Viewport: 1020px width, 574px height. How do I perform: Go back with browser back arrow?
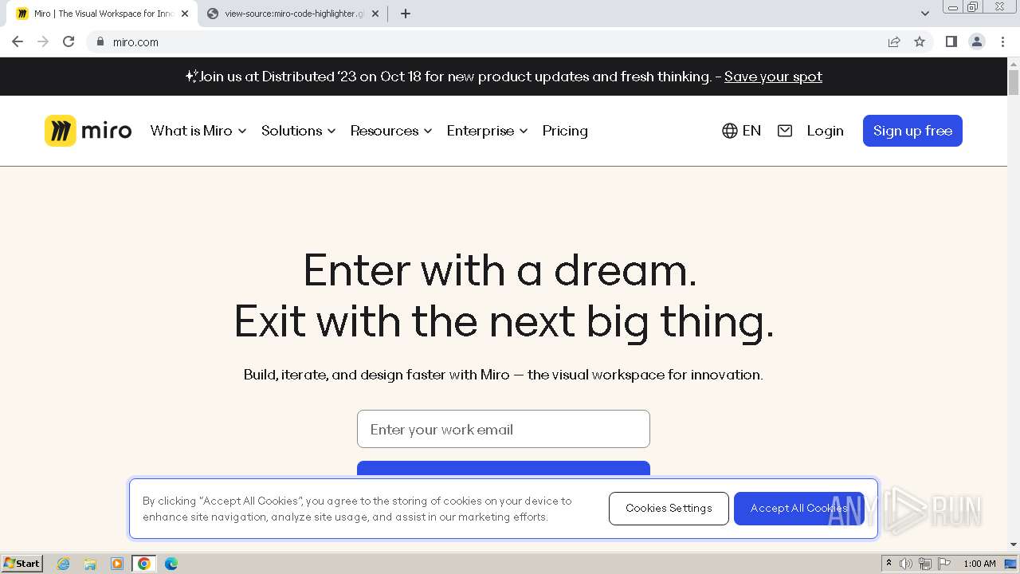18,41
